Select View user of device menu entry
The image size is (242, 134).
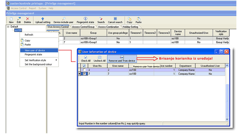[35, 50]
